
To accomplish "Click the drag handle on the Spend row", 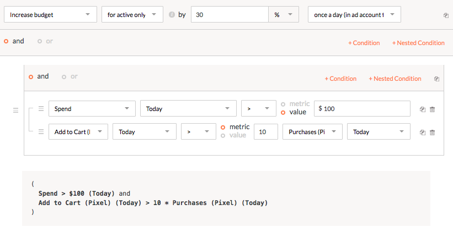I will point(41,109).
